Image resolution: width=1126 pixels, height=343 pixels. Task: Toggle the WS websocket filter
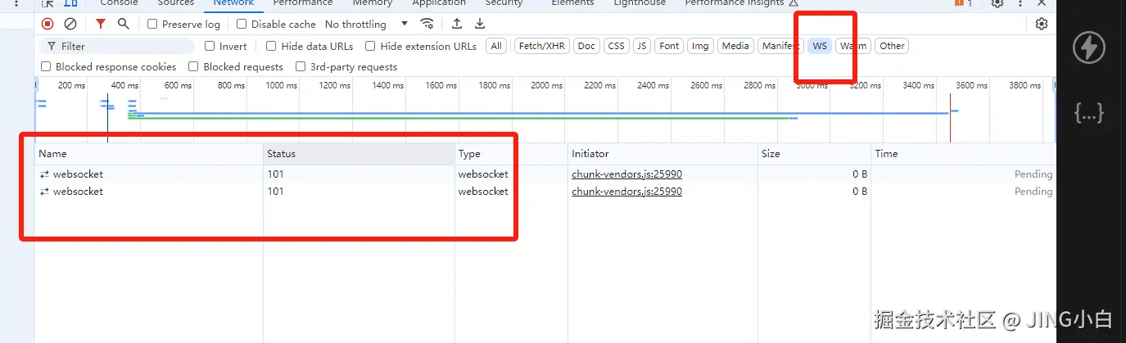pos(820,46)
